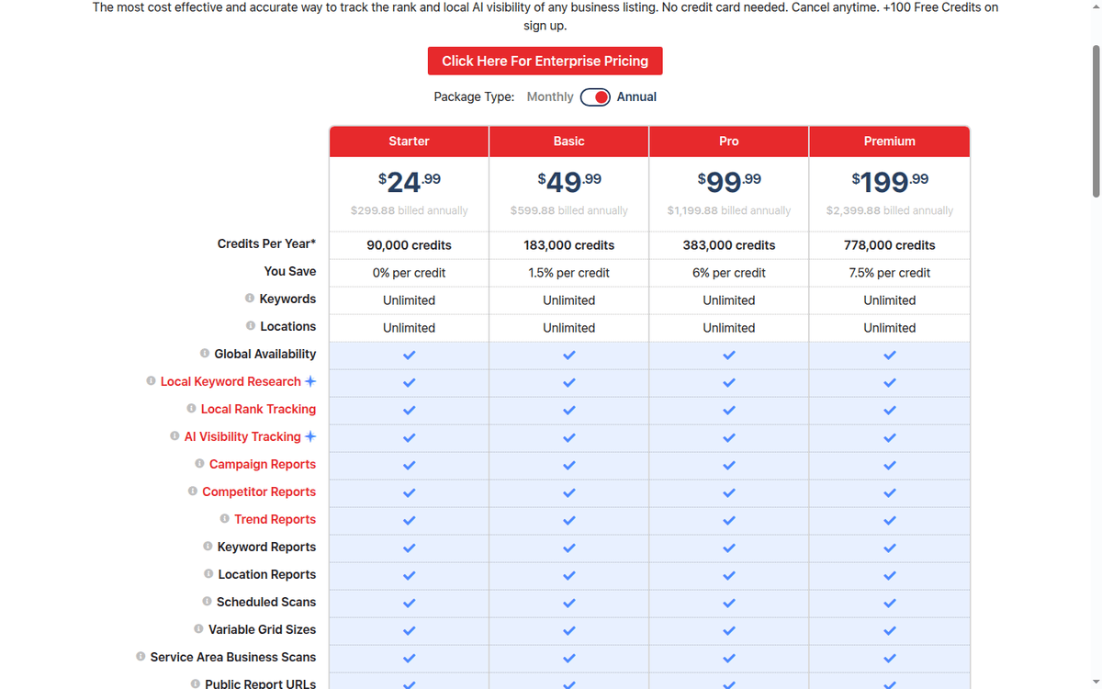Viewport: 1102px width, 689px height.
Task: Click the Premium checkmark for Trend Reports
Action: pos(890,520)
